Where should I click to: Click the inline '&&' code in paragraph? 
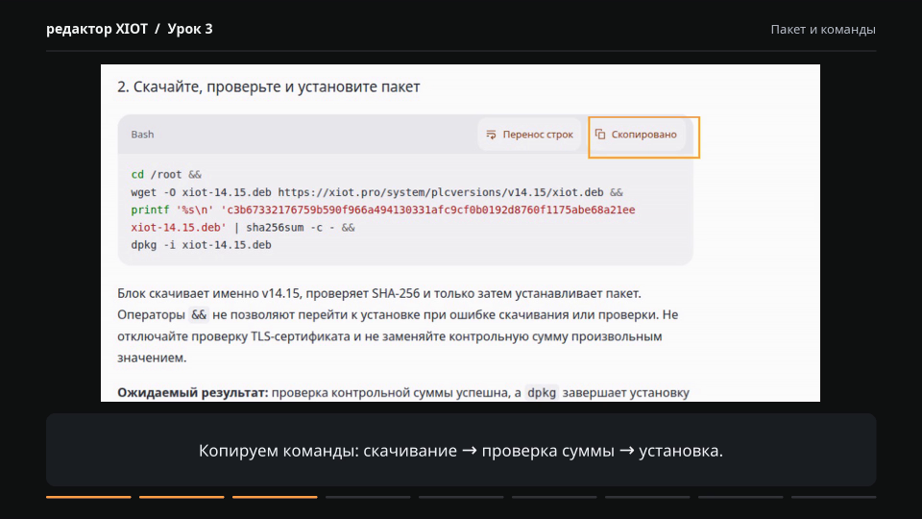click(x=199, y=315)
